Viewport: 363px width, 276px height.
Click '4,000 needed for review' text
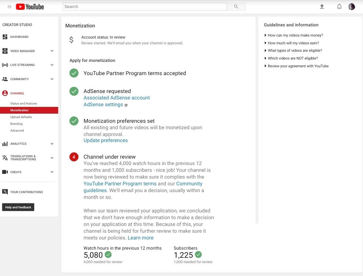tap(103, 262)
